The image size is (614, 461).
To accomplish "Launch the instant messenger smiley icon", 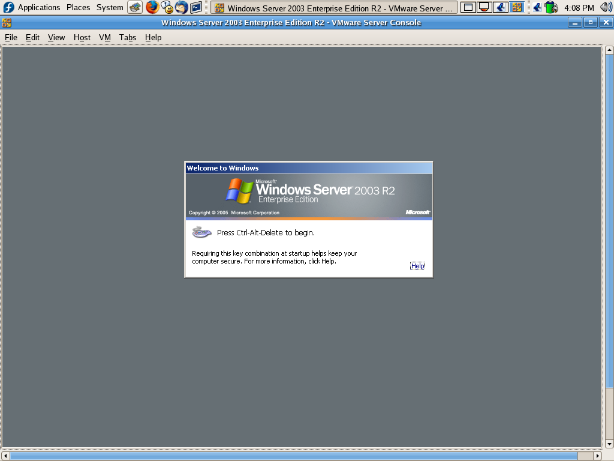I will pyautogui.click(x=167, y=7).
